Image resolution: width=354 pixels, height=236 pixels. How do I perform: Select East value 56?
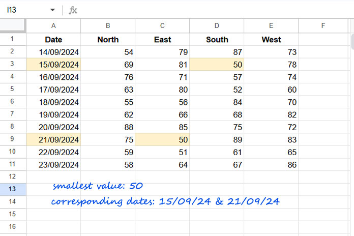[x=162, y=102]
